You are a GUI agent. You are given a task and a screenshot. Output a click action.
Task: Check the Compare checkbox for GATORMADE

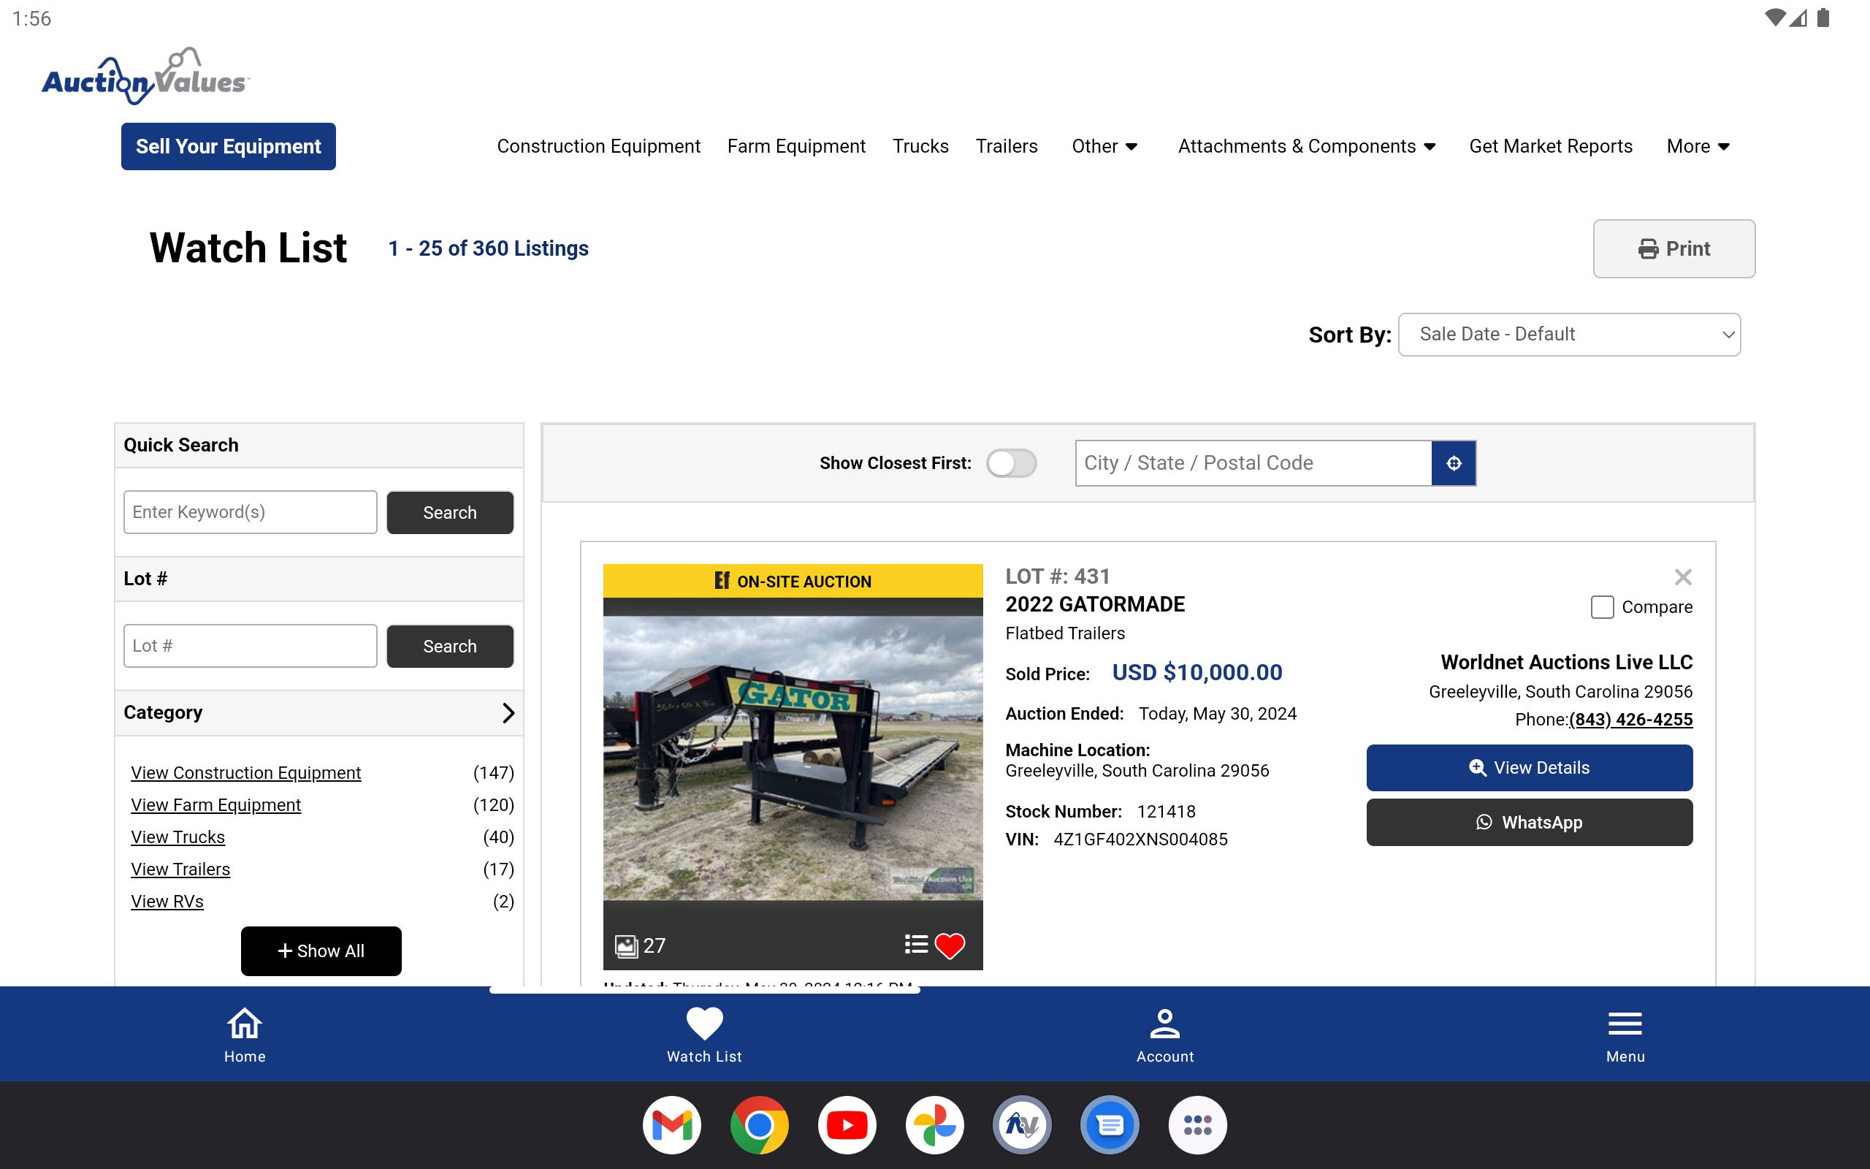point(1602,607)
